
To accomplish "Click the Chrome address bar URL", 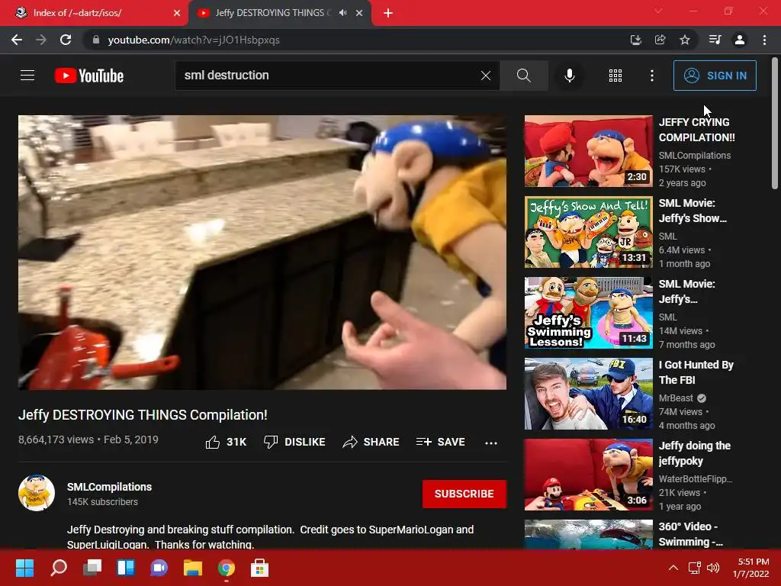I will 194,40.
